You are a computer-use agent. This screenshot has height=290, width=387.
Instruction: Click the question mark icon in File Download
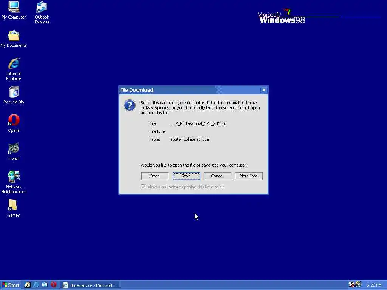(x=130, y=105)
